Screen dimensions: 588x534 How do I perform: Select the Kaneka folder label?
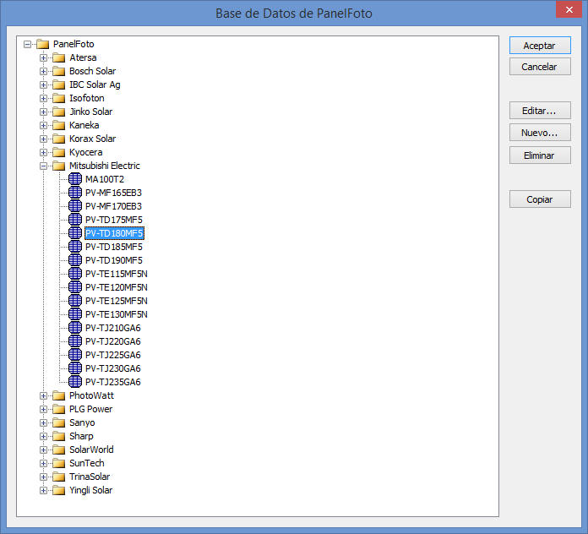[x=84, y=125]
